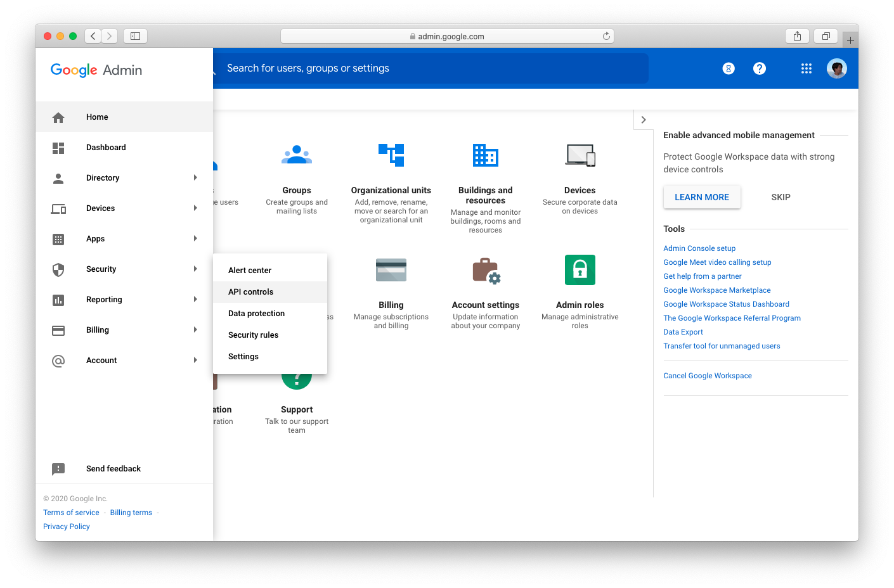Click the Google Admin logo
The height and width of the screenshot is (588, 894).
pos(96,70)
